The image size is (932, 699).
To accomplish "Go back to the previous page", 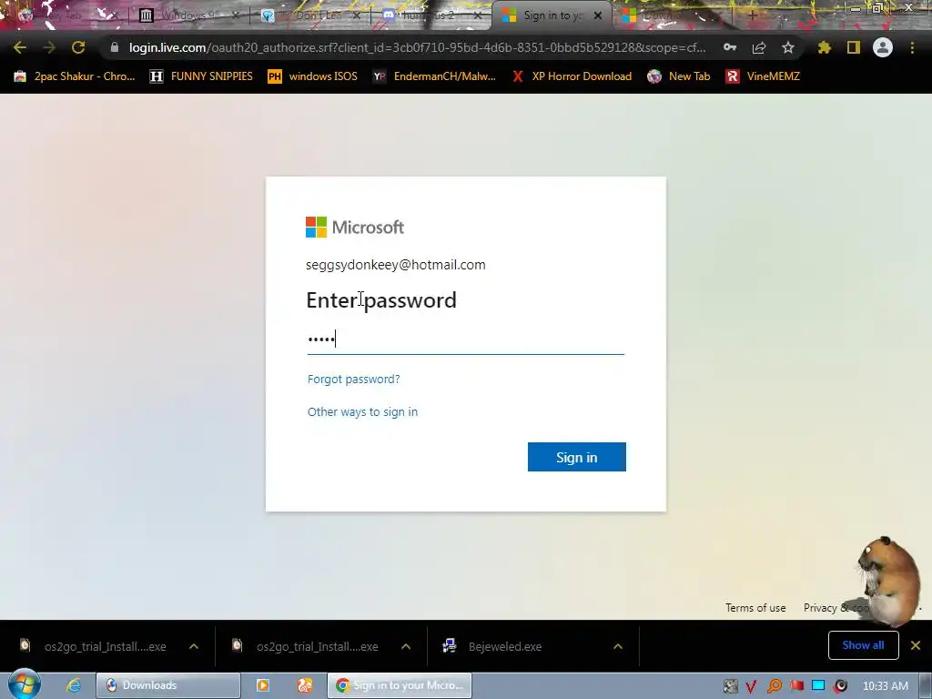I will click(20, 47).
